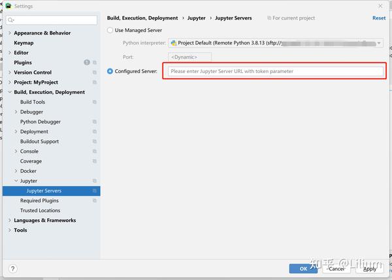Open the Keymap settings page

pos(24,43)
